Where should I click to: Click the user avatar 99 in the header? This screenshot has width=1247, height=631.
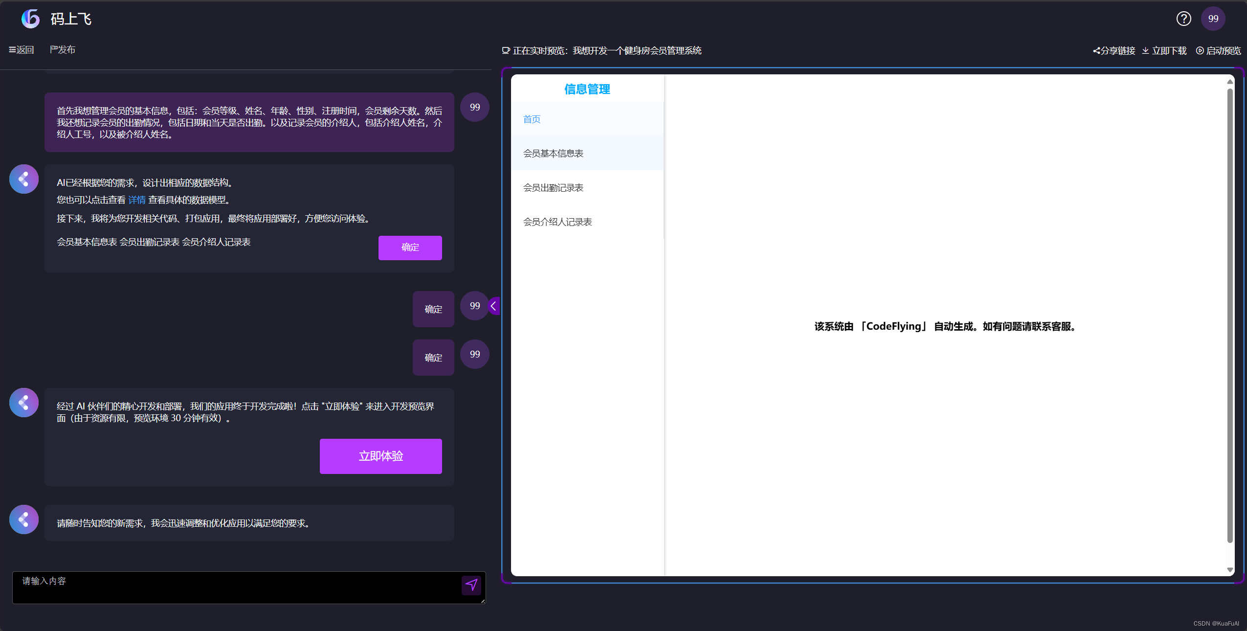click(x=1213, y=19)
